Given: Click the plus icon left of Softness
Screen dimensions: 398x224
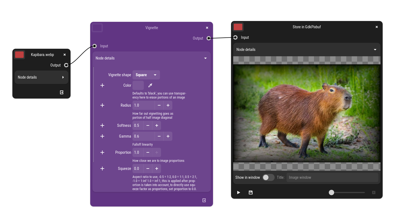Looking at the screenshot, I should point(102,125).
